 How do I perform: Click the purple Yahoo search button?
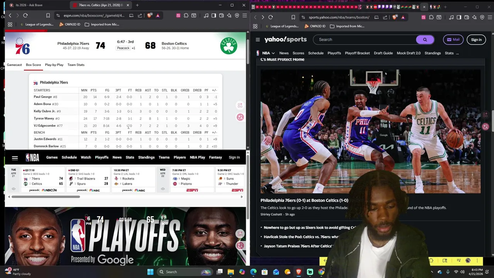(x=425, y=39)
